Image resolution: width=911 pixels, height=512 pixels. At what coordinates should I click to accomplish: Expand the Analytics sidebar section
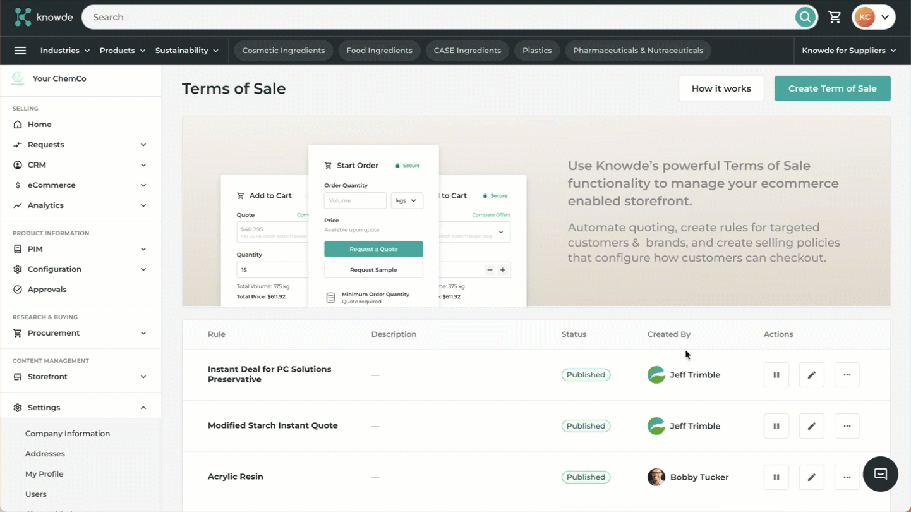pyautogui.click(x=143, y=205)
